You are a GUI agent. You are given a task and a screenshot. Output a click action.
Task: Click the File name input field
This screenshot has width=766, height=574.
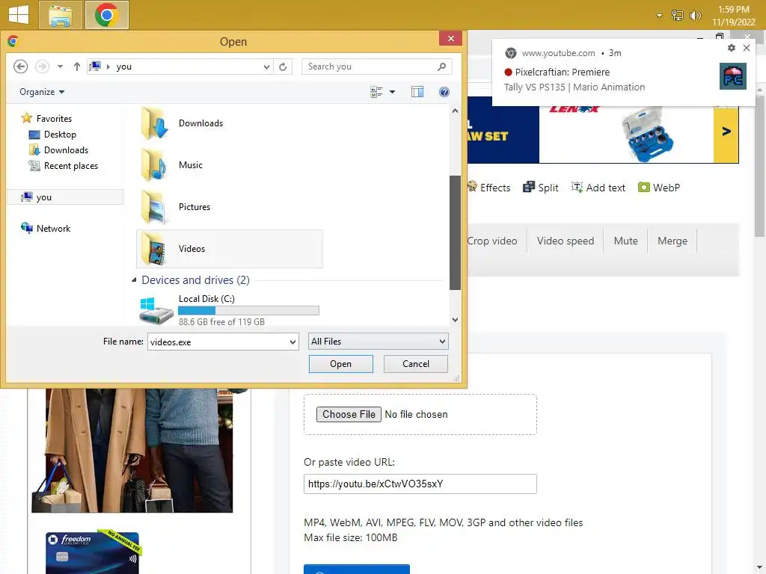(223, 342)
